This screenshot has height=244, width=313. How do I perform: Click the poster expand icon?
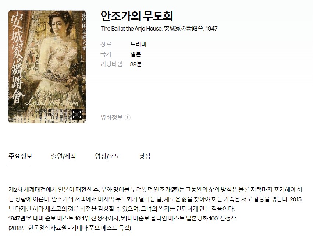(x=77, y=114)
